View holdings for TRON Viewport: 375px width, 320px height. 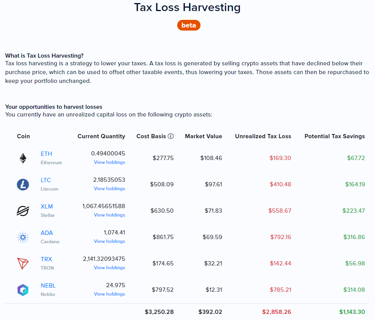click(110, 267)
